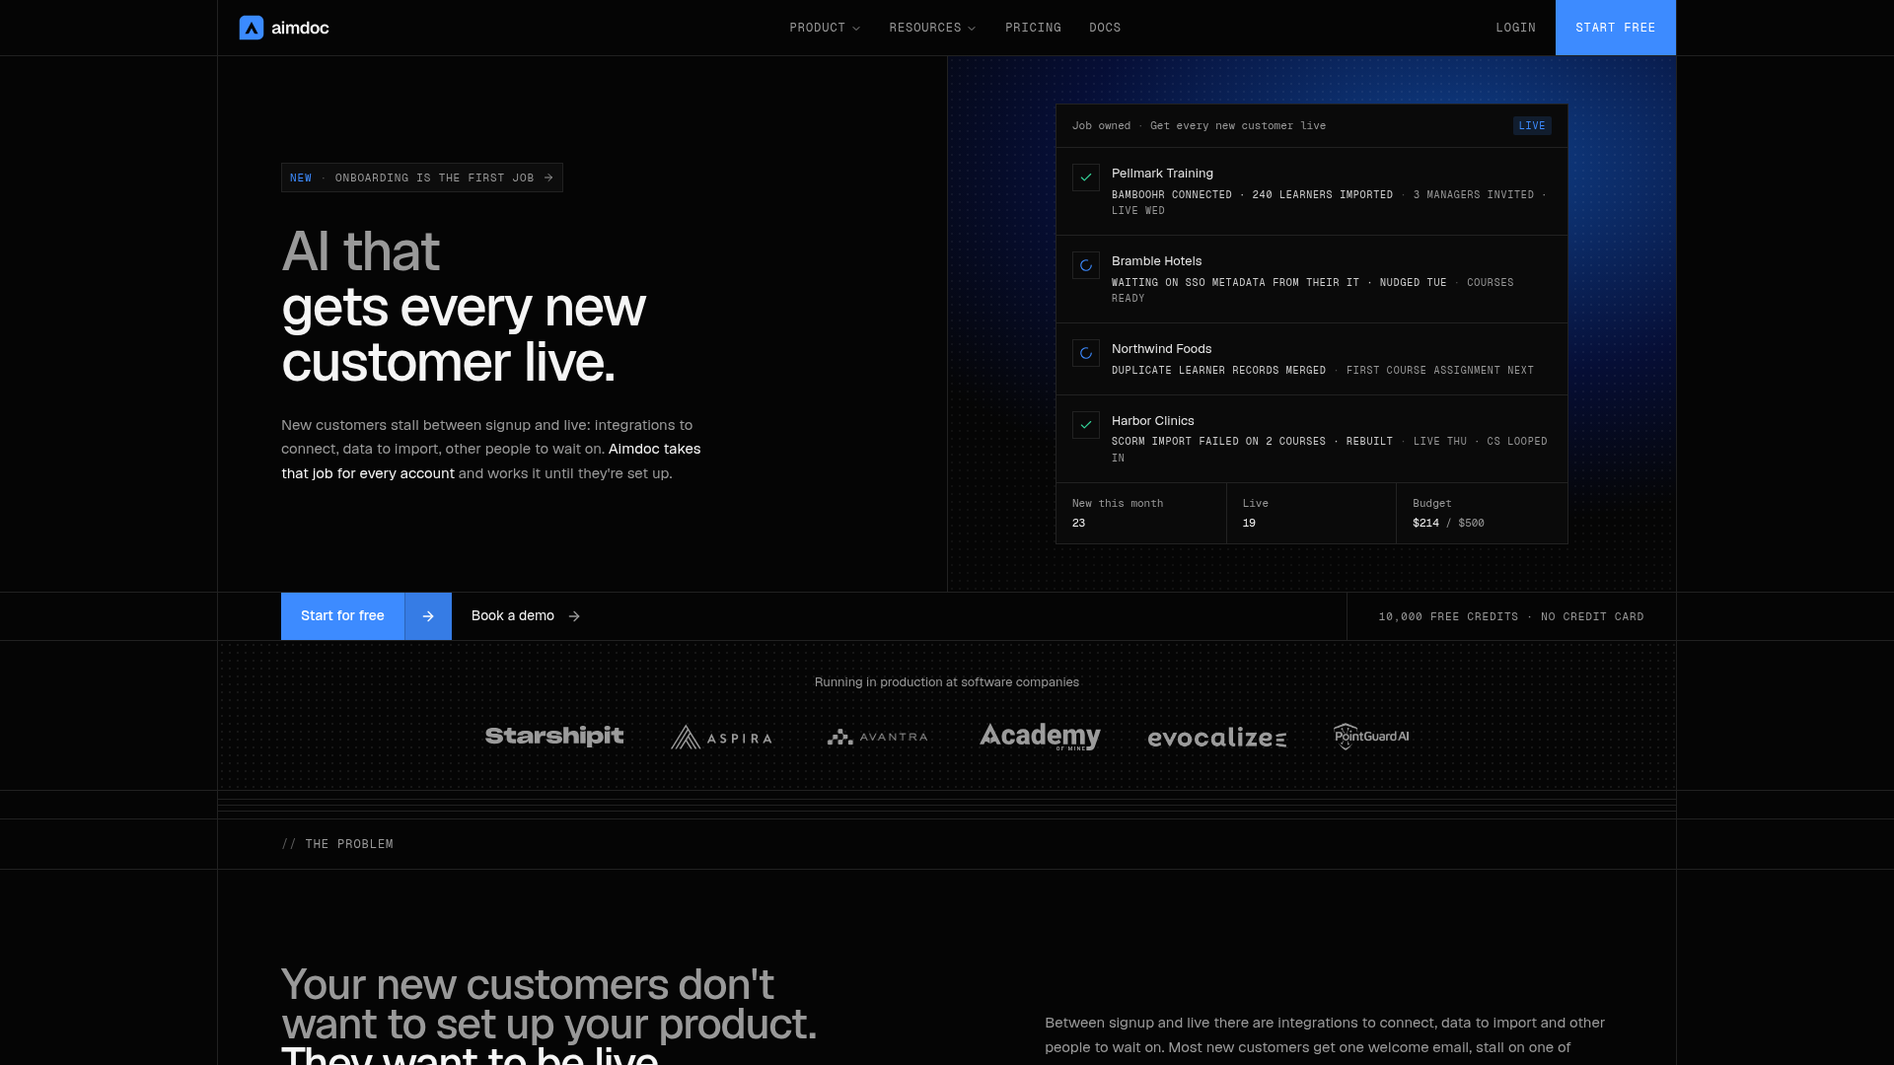Click the Budget value $214 / $500
Screen dimensions: 1894x1065
click(x=1448, y=524)
